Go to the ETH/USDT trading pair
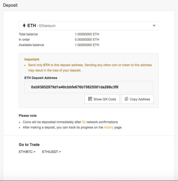Viewport: 178px width, 181px height. (x=51, y=152)
